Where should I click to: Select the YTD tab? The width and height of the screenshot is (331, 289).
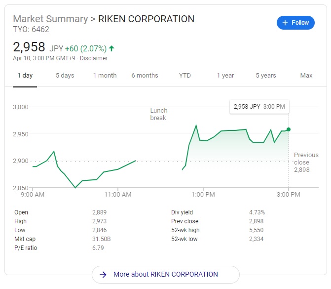click(x=185, y=76)
